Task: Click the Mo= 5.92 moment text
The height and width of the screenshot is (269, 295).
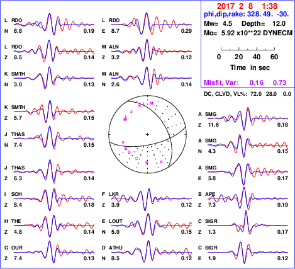Action: [248, 33]
